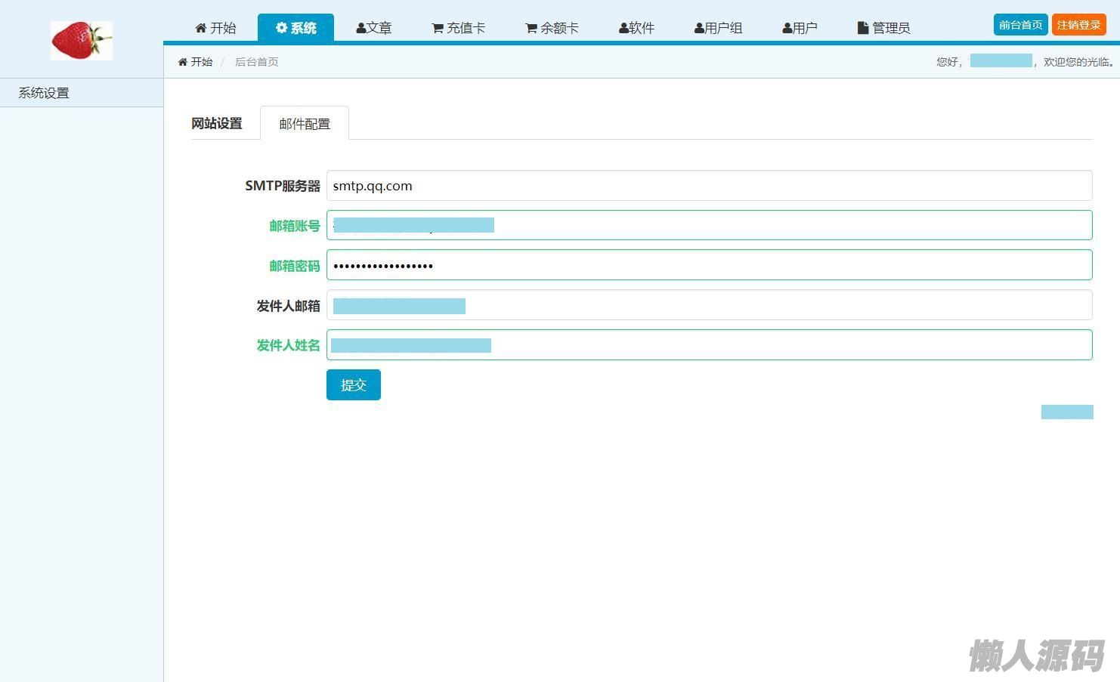Open the 用户 navigation menu
The height and width of the screenshot is (682, 1120).
[x=800, y=28]
